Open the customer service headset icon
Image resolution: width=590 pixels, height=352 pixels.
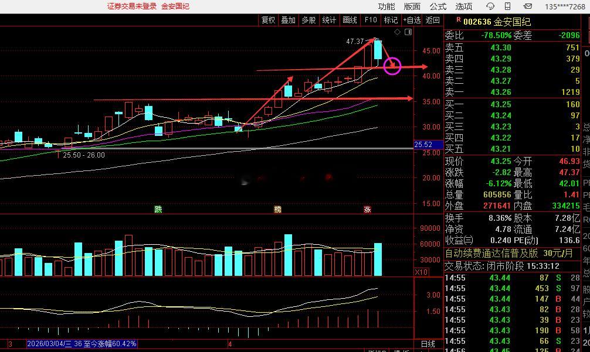(490, 6)
